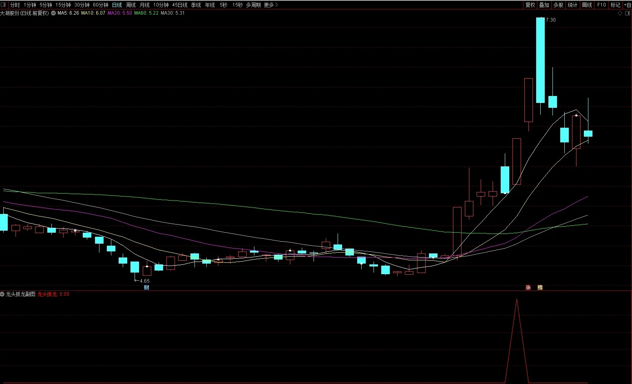Image resolution: width=632 pixels, height=384 pixels.
Task: Select the 5分钟 period tab
Action: click(46, 5)
